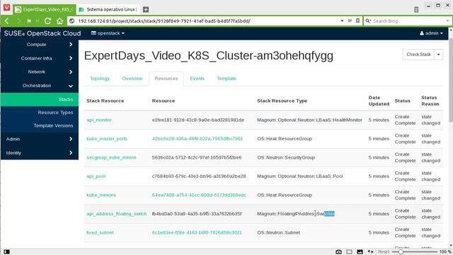Open resource ID link starting with 42be0e28

(x=197, y=139)
